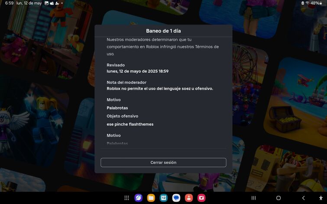Tap the 'Revisado' label

click(x=116, y=65)
